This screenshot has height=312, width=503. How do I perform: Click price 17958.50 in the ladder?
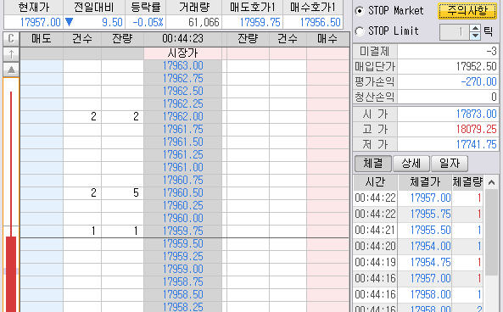(183, 295)
